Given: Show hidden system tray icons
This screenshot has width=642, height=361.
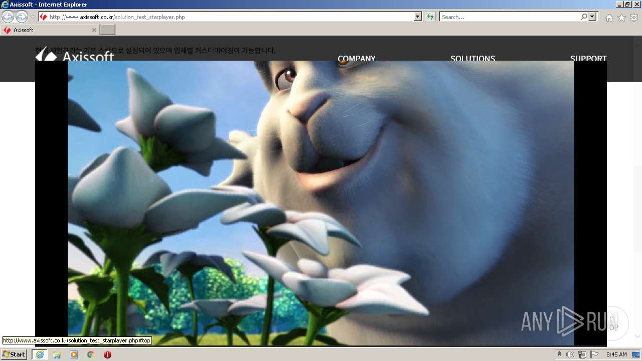Looking at the screenshot, I should pyautogui.click(x=559, y=354).
